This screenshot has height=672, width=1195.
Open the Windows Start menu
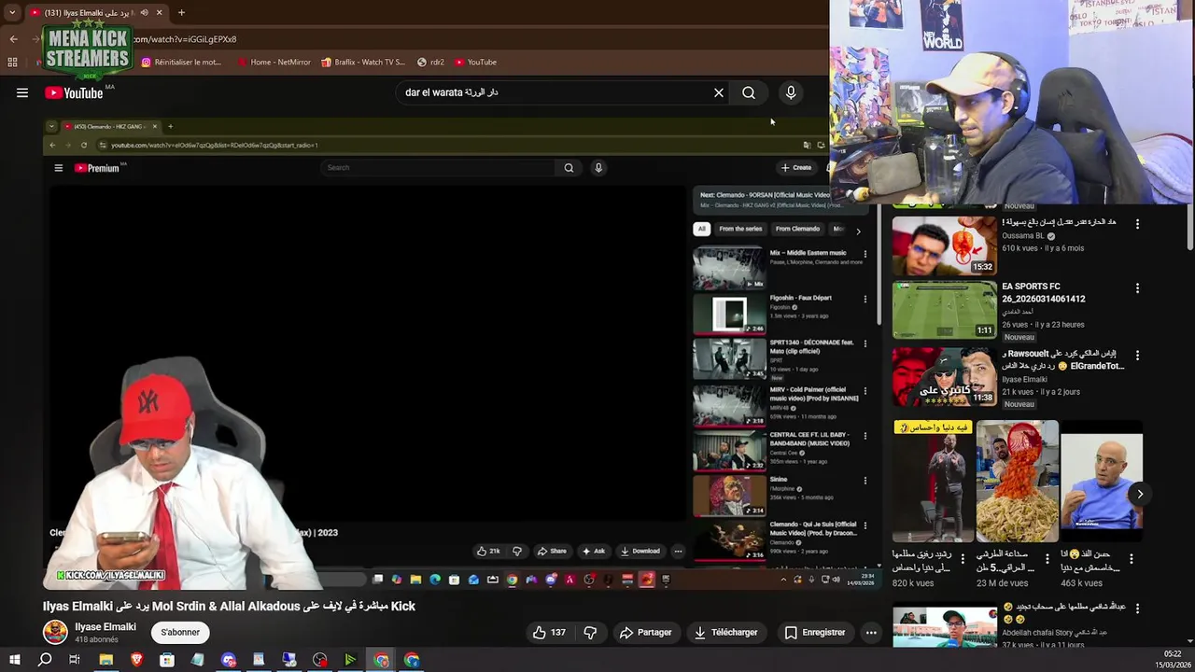[x=14, y=660]
